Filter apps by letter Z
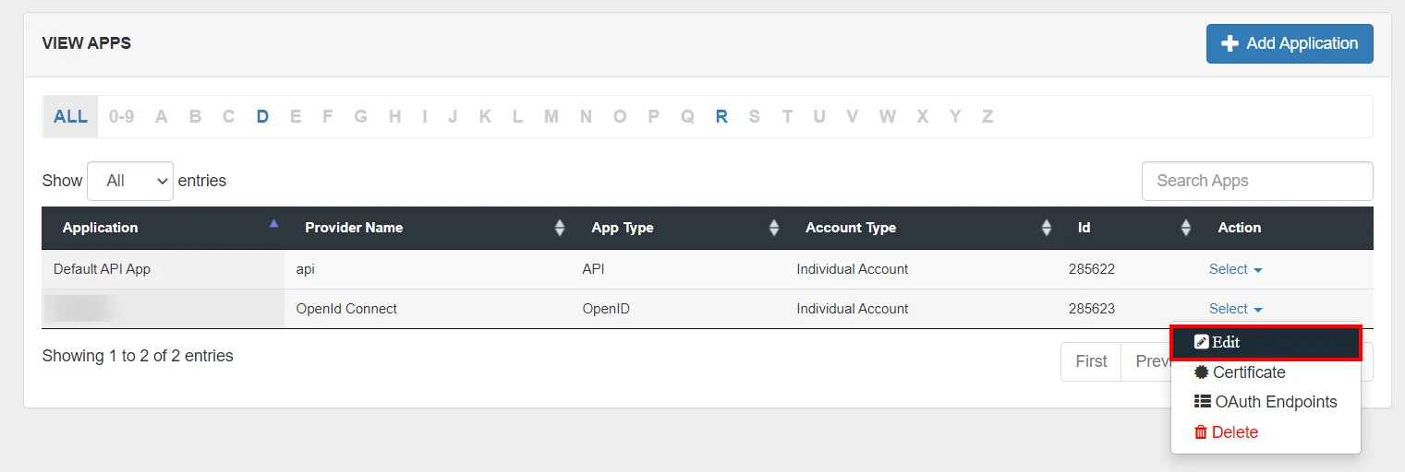 click(x=987, y=116)
